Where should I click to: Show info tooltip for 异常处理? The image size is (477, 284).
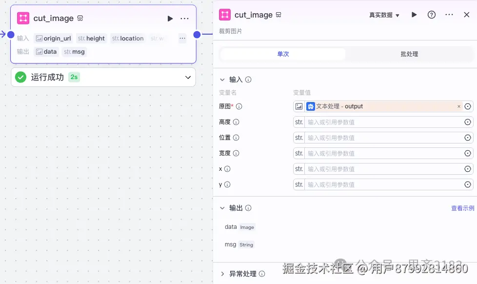coord(262,274)
